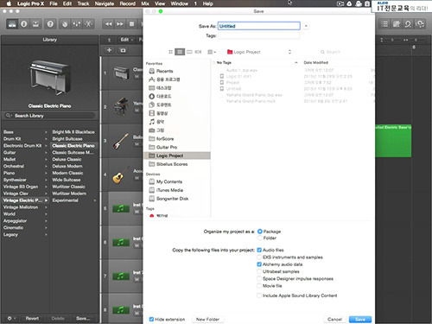Open Library gear action menu
Image resolution: width=432 pixels, height=324 pixels.
tap(11, 318)
